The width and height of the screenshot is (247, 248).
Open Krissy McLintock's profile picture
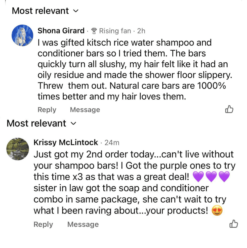(17, 149)
